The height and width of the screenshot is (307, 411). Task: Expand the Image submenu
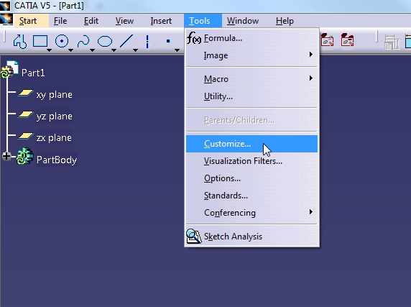251,55
